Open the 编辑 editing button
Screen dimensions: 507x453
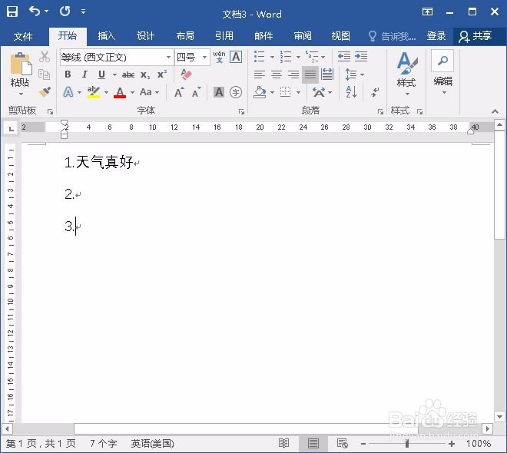point(443,73)
